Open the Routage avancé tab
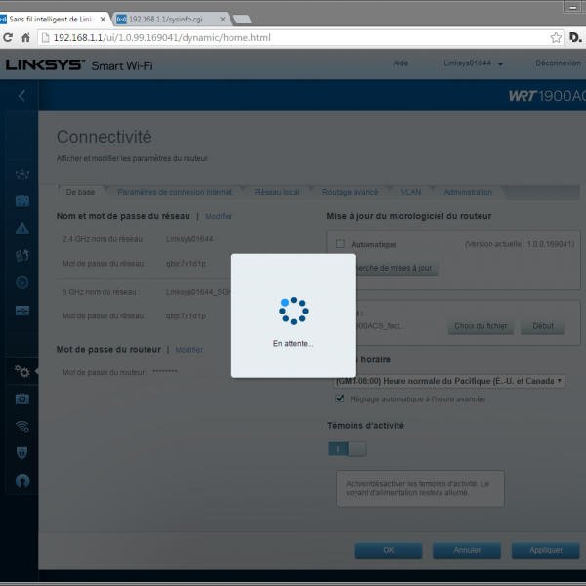Screen dimensions: 586x586 (x=350, y=192)
